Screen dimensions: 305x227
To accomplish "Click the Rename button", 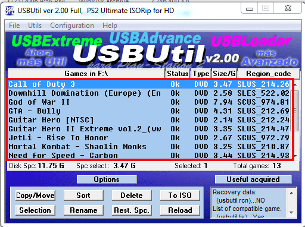I will (x=83, y=210).
